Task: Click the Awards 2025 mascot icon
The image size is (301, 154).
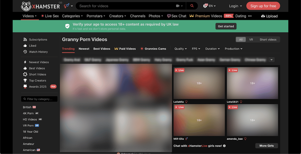Action: [x=25, y=87]
